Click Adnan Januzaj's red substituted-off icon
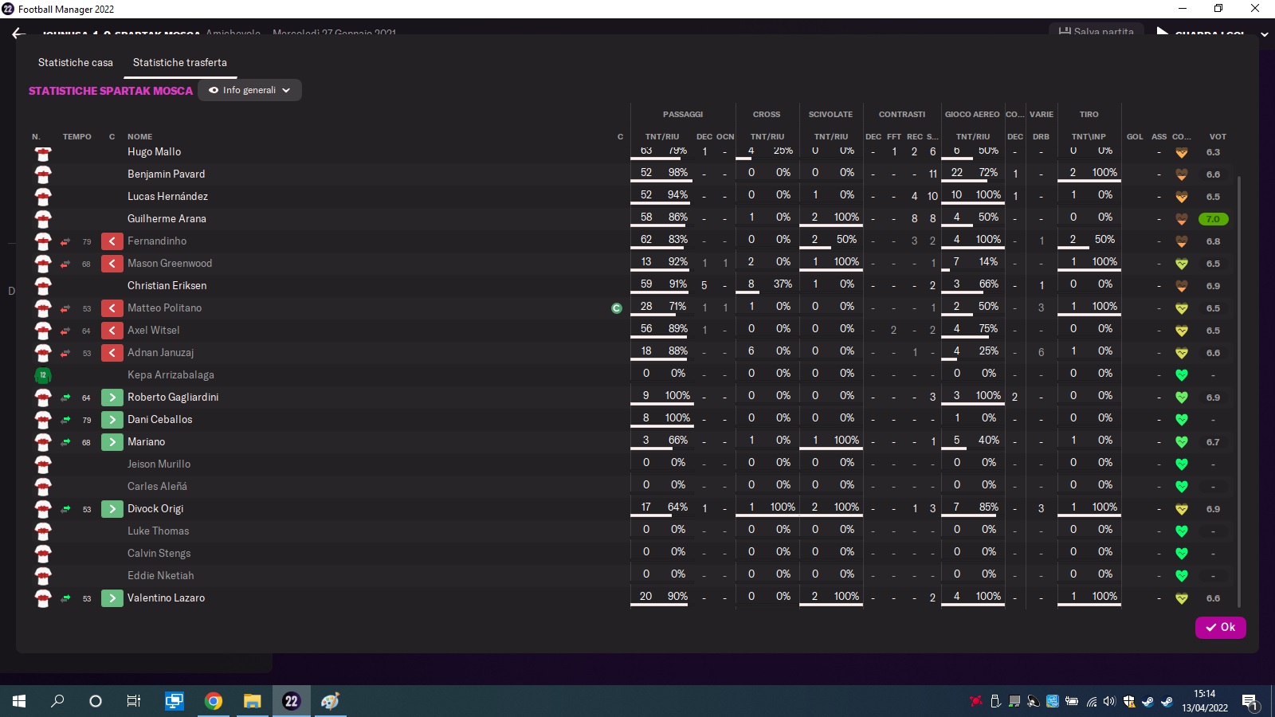1275x717 pixels. (x=112, y=352)
